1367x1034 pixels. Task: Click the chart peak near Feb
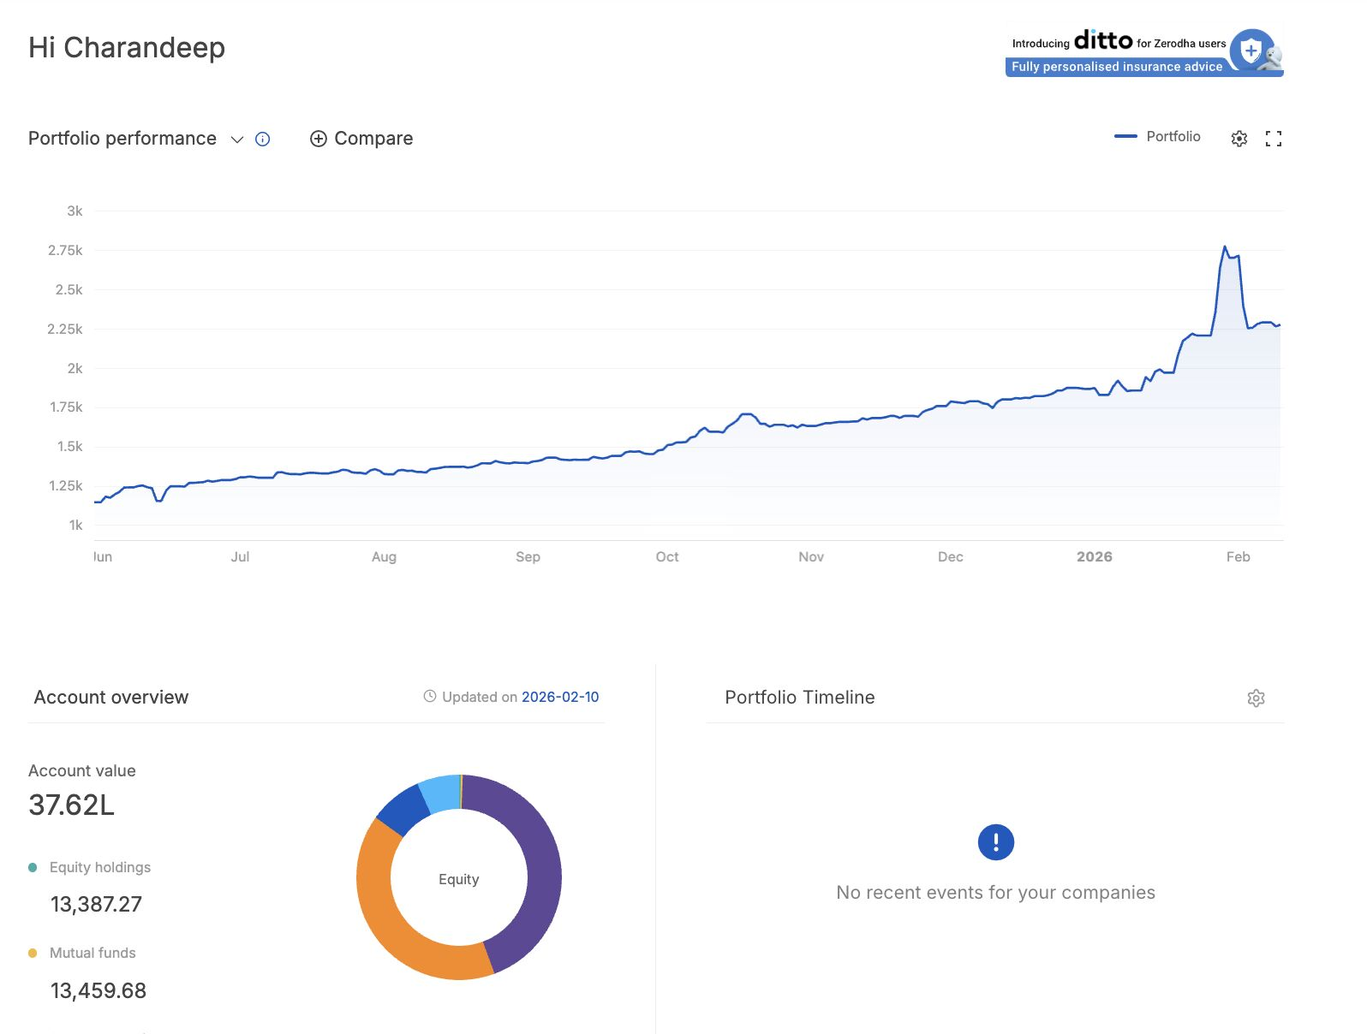1225,247
